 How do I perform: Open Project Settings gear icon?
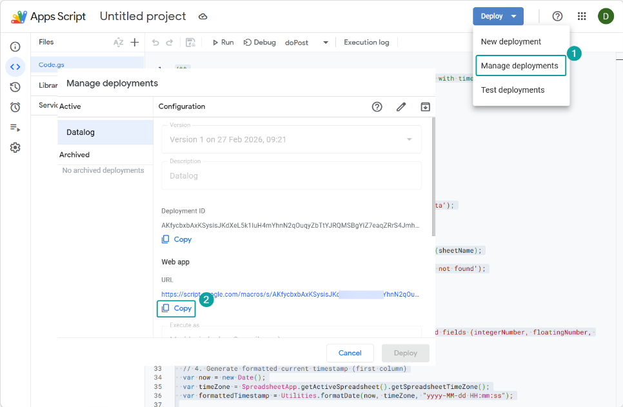[15, 148]
